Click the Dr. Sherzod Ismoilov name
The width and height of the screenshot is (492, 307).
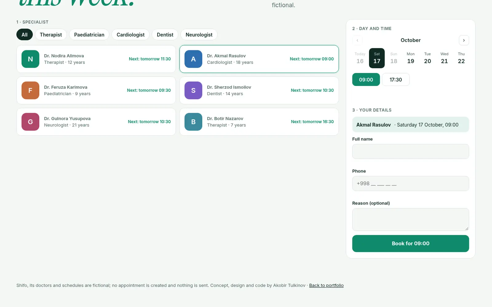(x=229, y=87)
